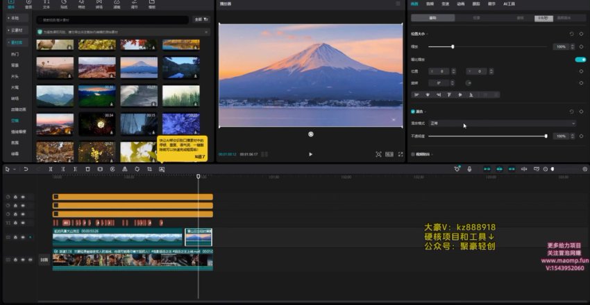590x305 pixels.
Task: Expand the cloud materials (云素材) sidebar section
Action: 15,31
